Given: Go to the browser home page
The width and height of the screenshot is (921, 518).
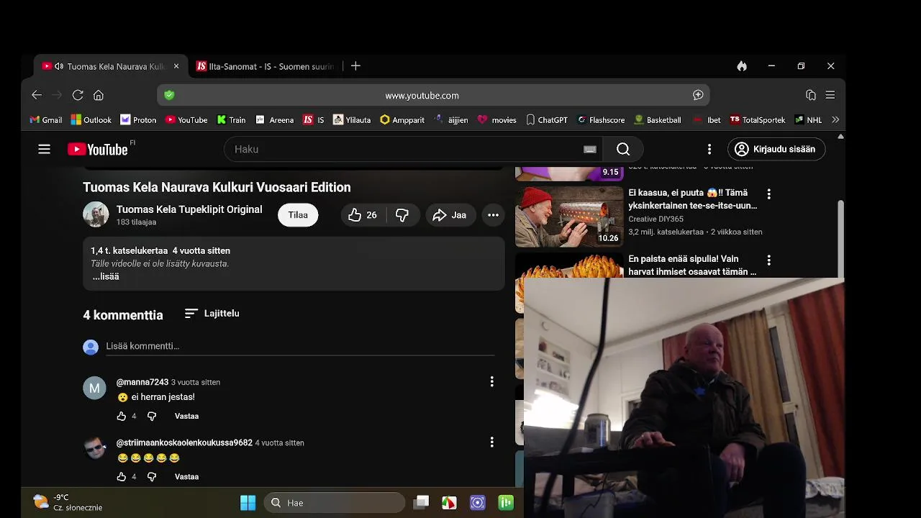Looking at the screenshot, I should (99, 95).
